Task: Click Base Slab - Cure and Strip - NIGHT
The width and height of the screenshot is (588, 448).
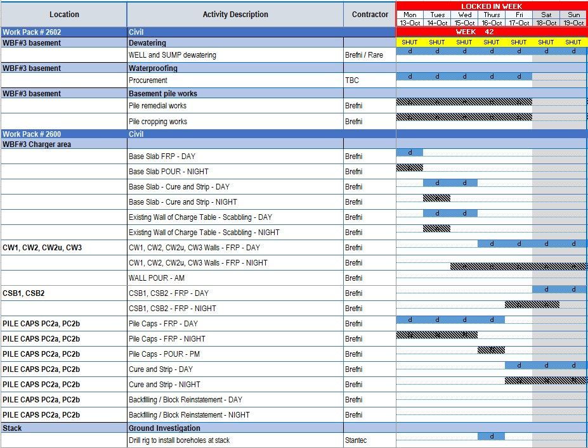Action: coord(235,202)
